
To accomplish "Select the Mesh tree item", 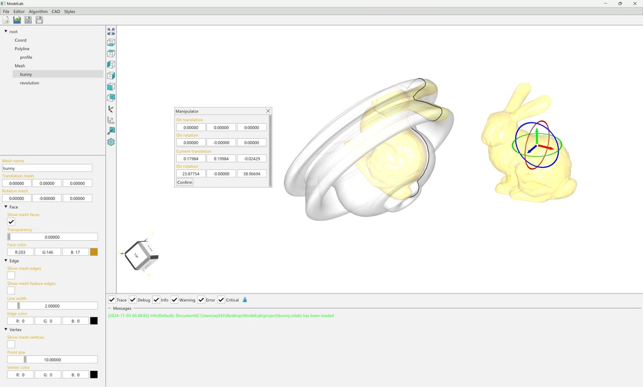I will click(x=20, y=66).
